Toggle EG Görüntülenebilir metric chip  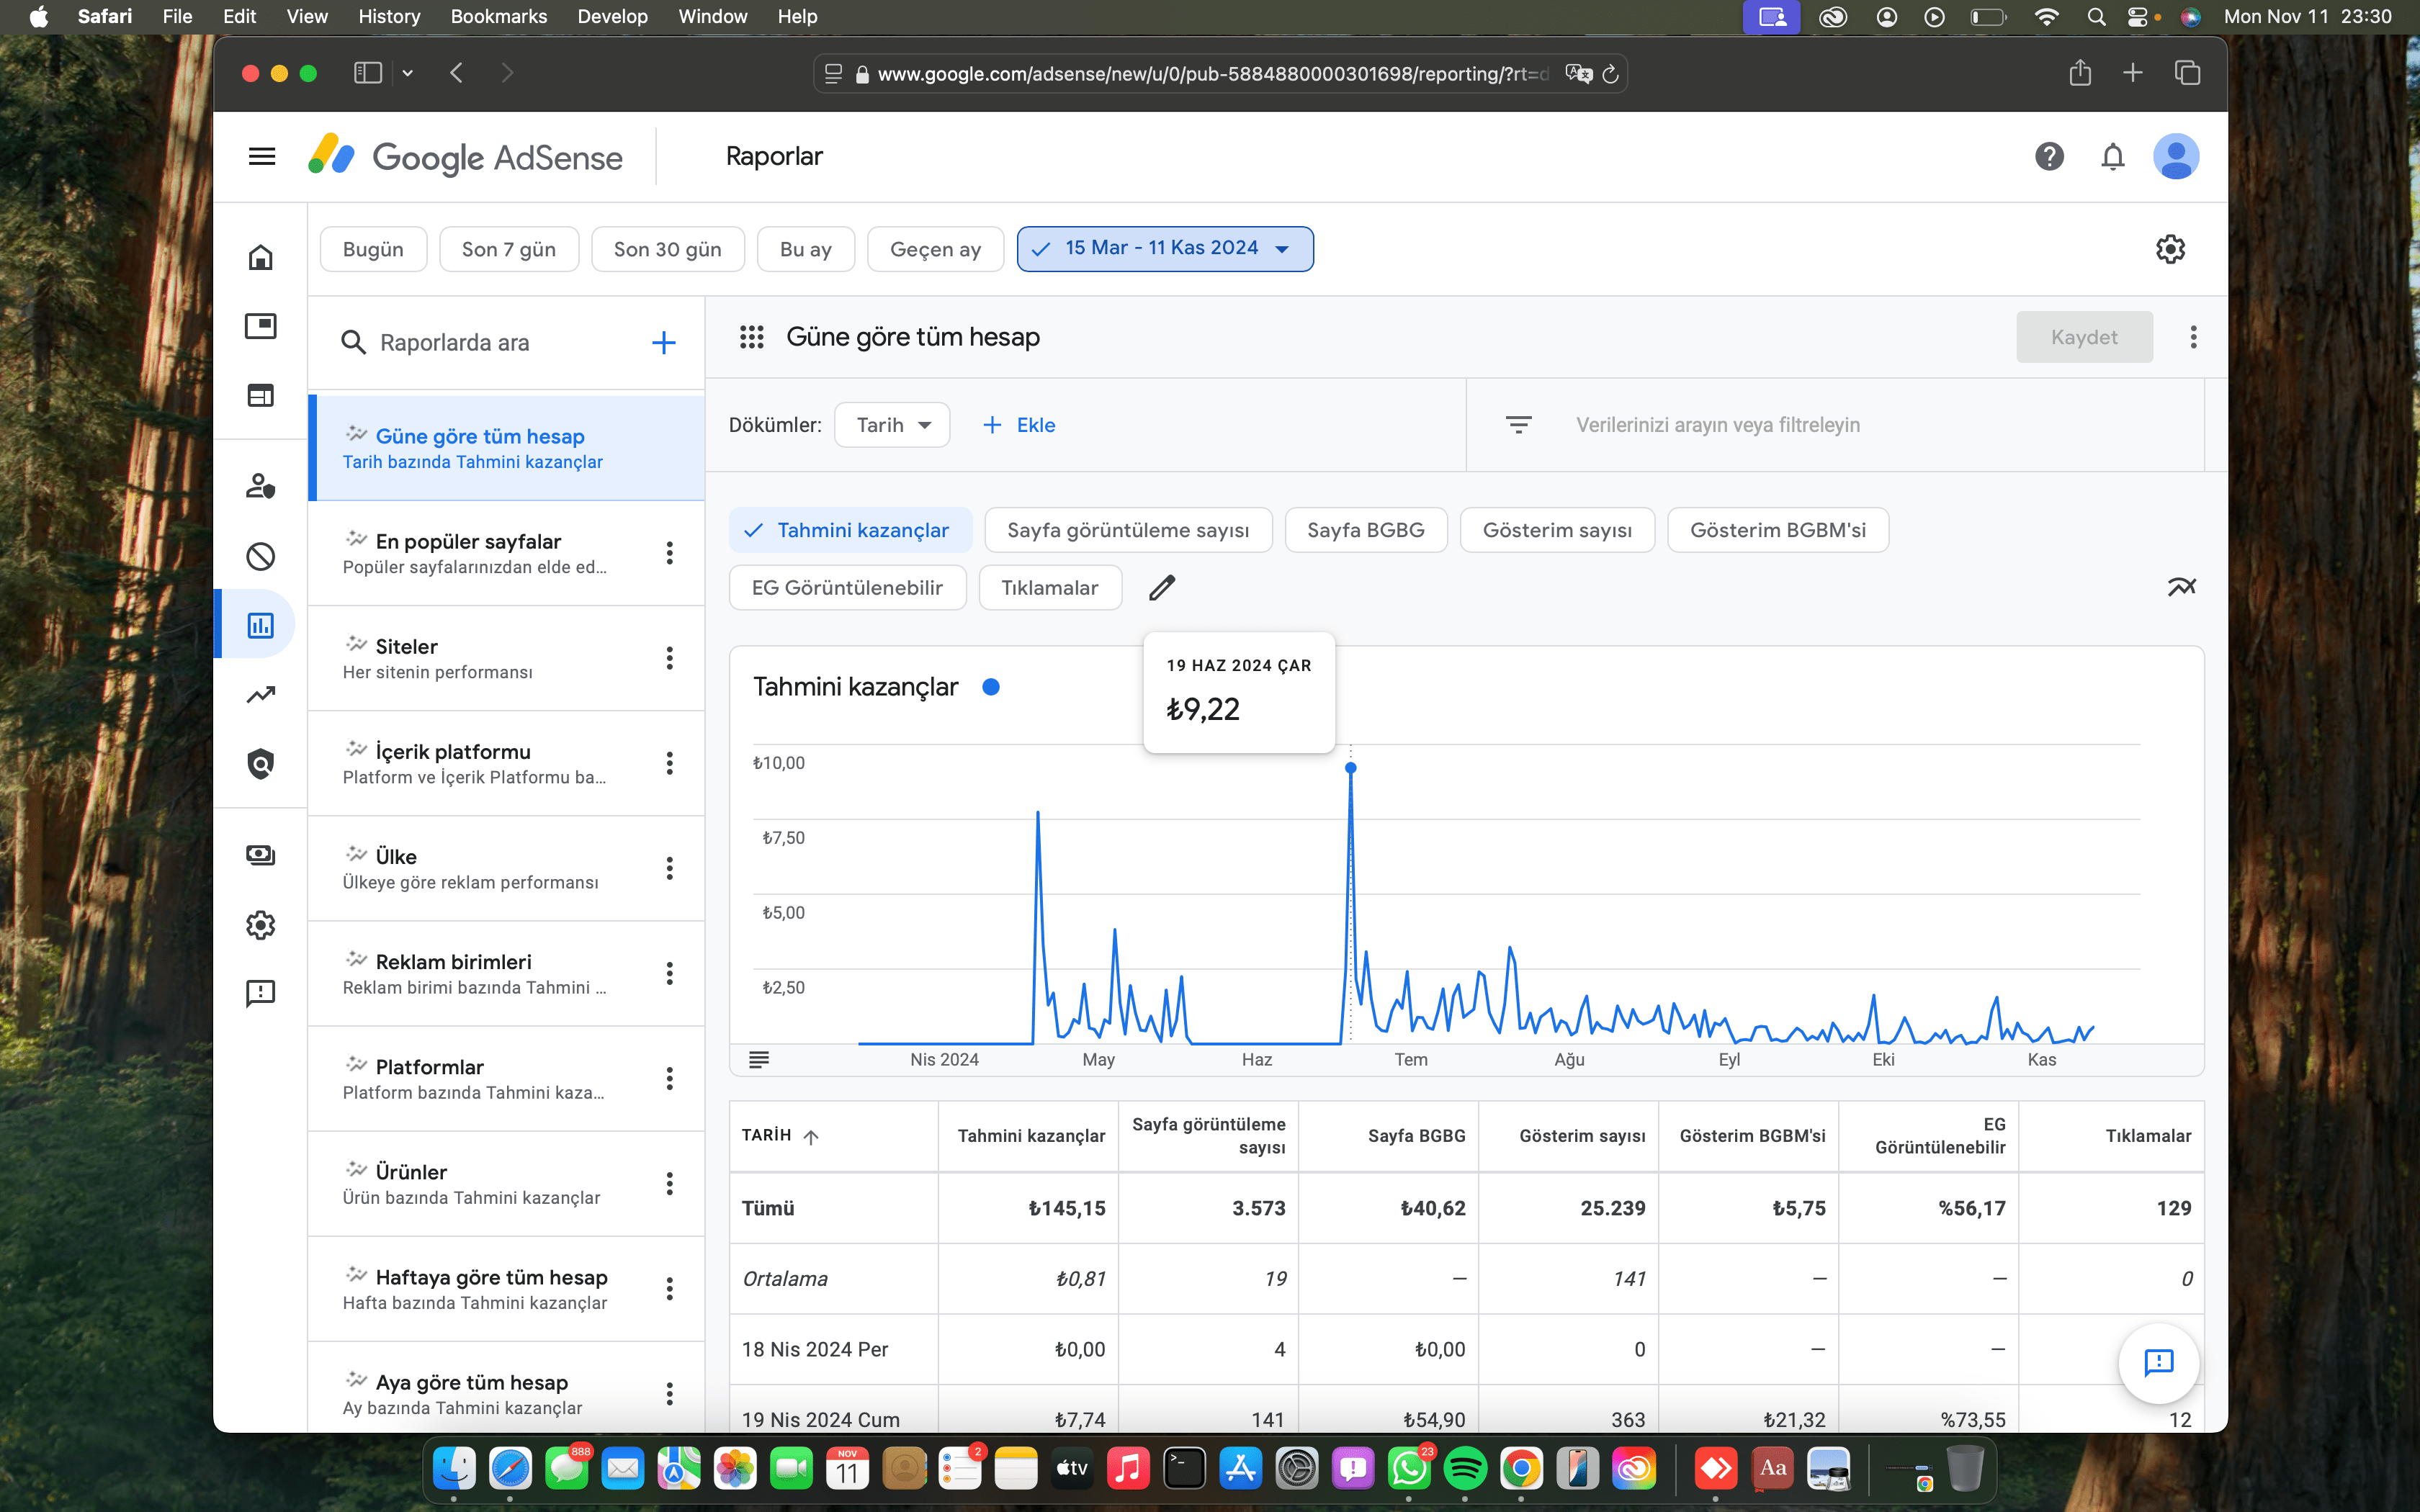click(x=847, y=588)
